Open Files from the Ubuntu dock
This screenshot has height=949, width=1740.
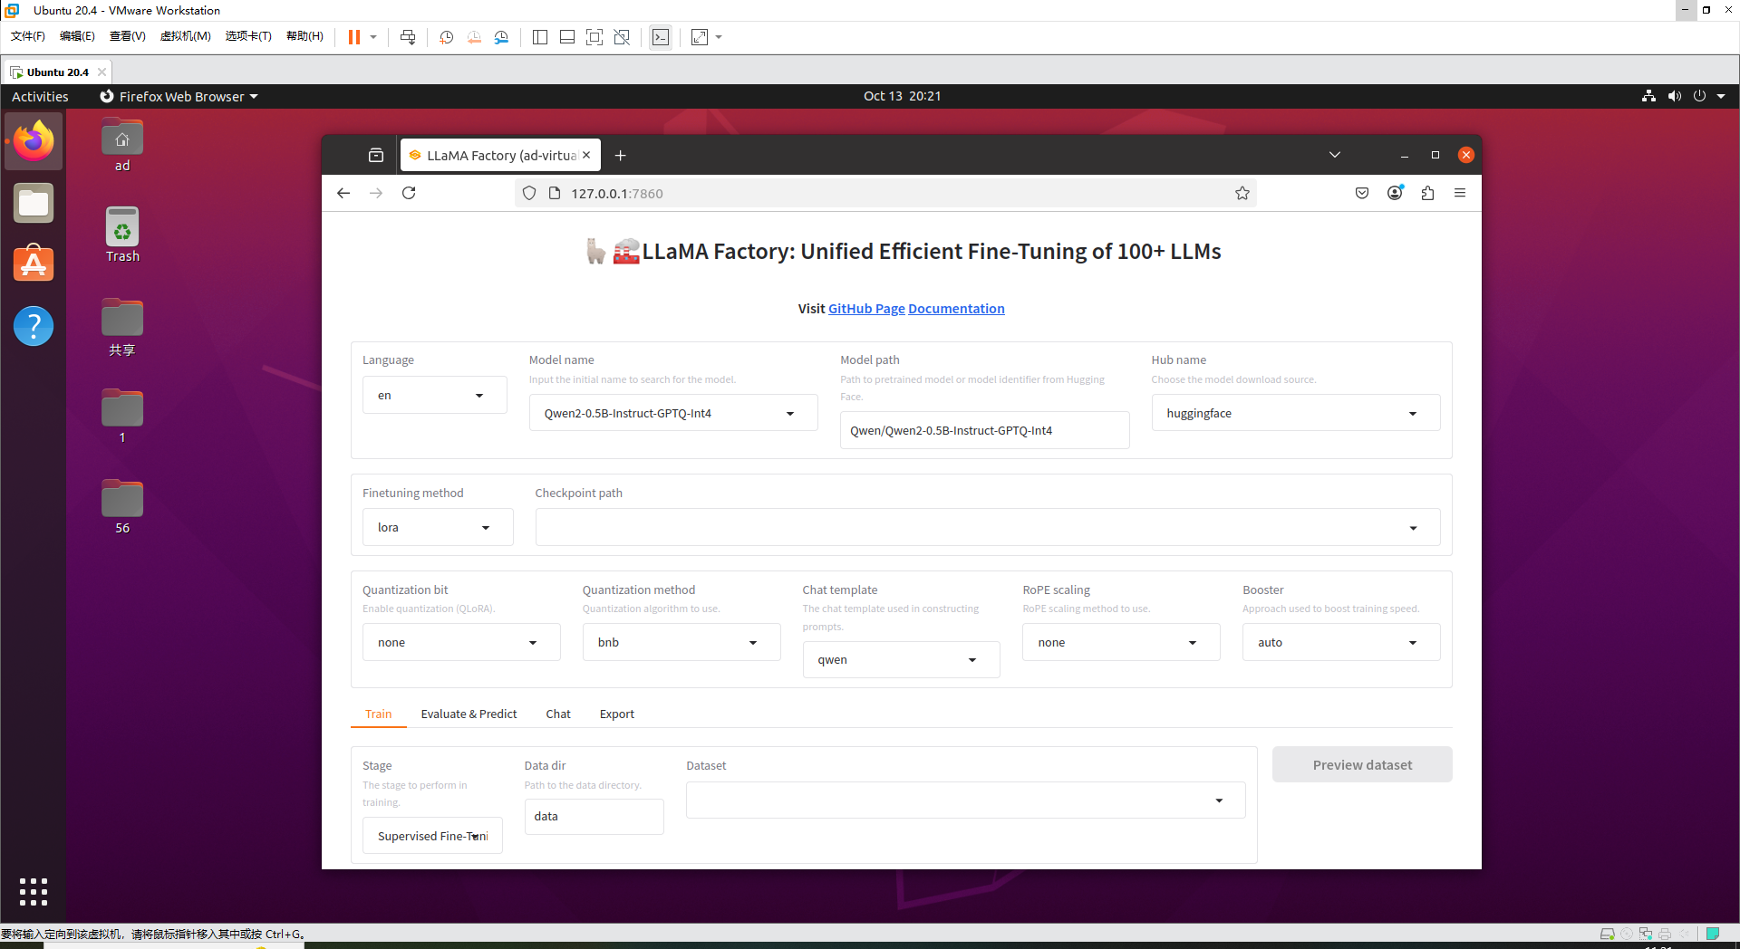pos(34,204)
